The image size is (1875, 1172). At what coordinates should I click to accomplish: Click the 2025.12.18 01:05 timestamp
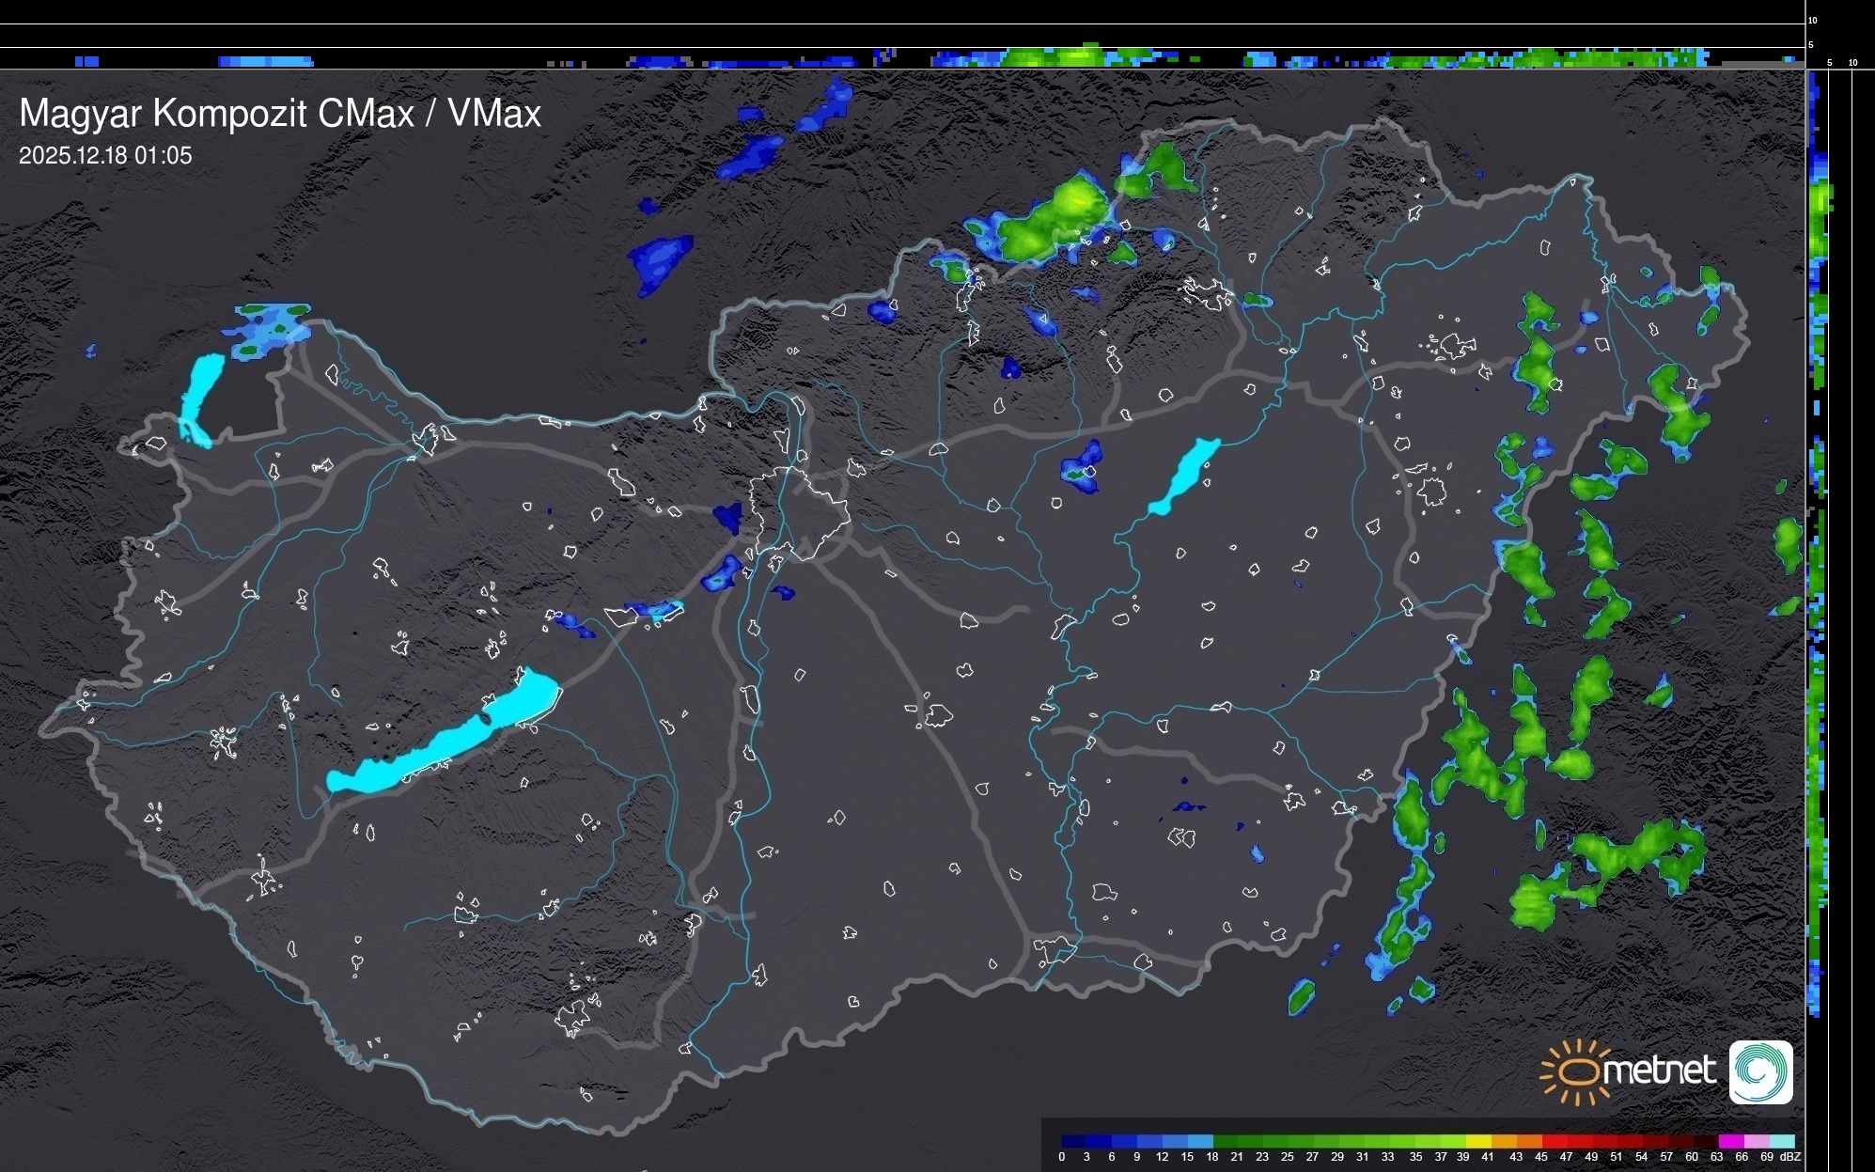105,156
